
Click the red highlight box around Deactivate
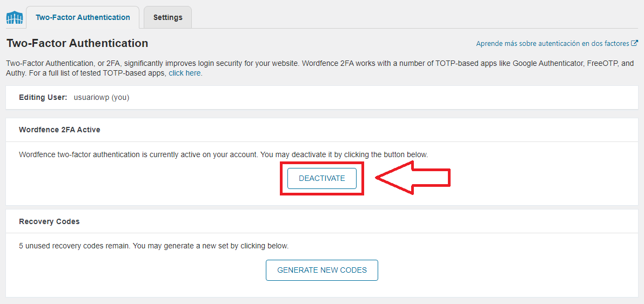click(x=322, y=179)
